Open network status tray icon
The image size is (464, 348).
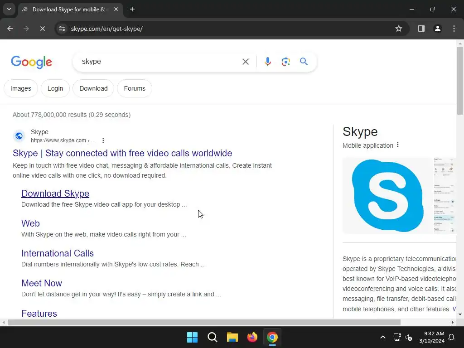(x=397, y=337)
